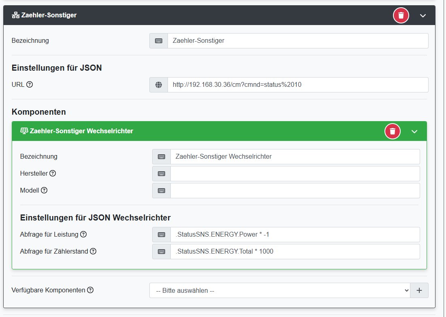Edit the device Bezeichnung text field
This screenshot has width=446, height=317.
coord(297,41)
